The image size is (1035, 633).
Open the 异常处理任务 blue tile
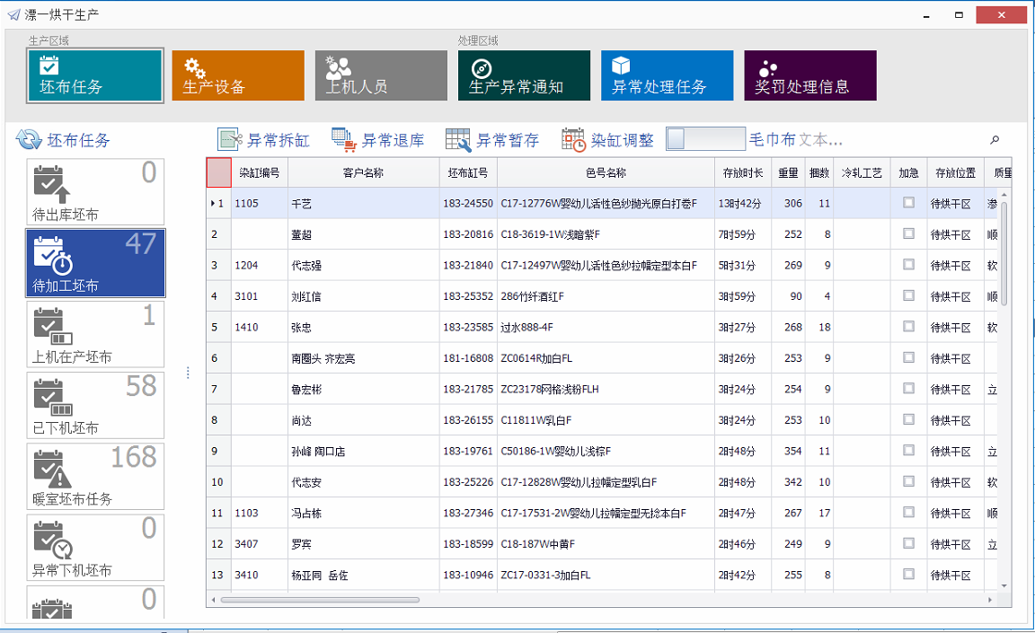pos(667,75)
